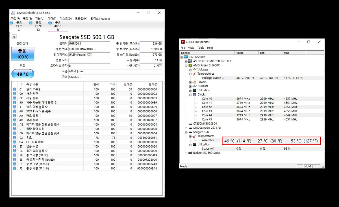Collapse the RYZEN5600X root node
Screen dimensions: 339x207
coord(182,57)
